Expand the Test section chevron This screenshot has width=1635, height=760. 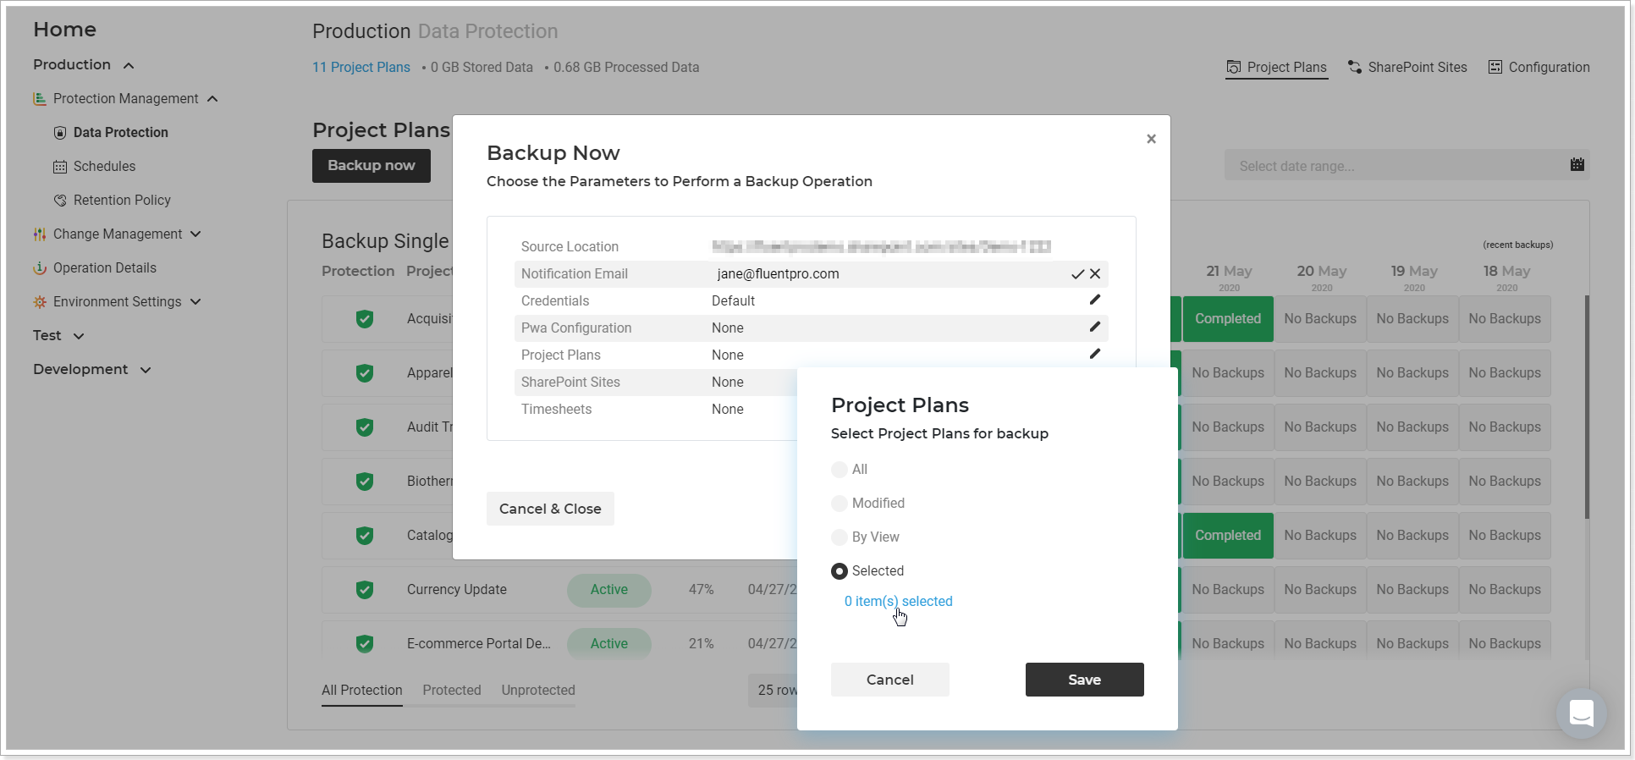[79, 336]
